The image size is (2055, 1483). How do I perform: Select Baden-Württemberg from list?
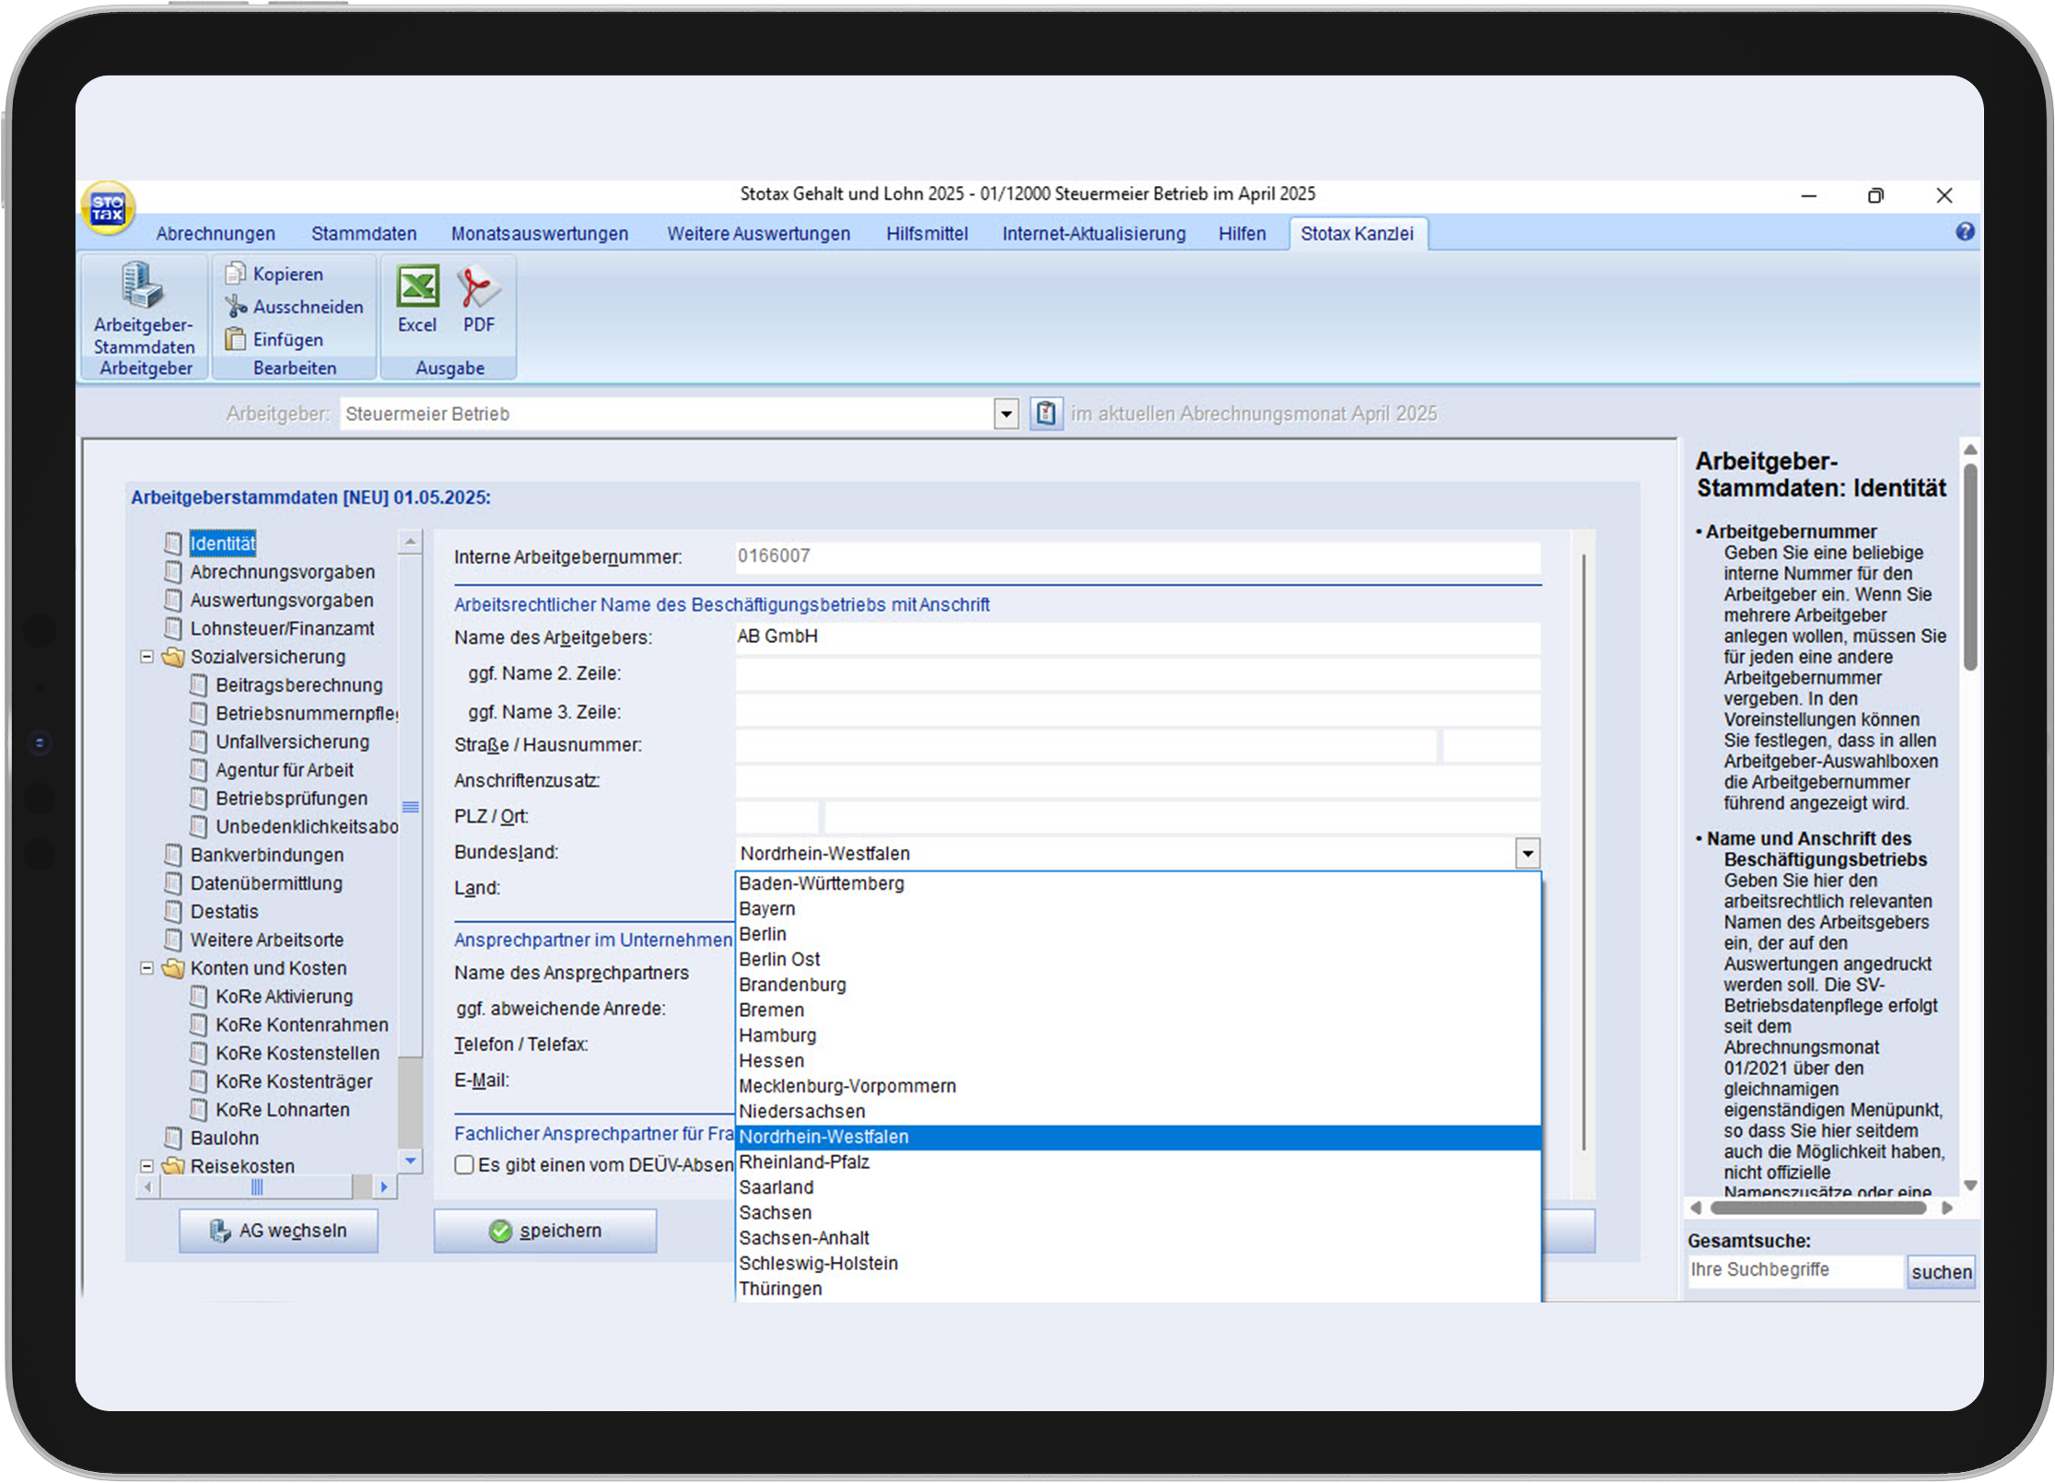1138,883
